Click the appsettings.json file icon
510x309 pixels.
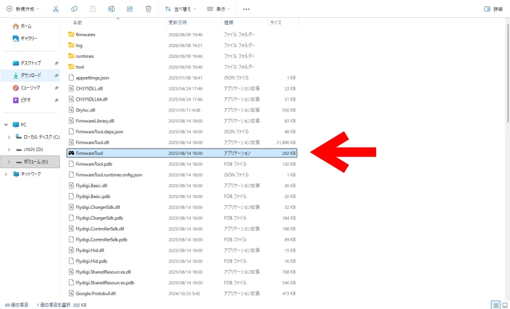(x=71, y=78)
